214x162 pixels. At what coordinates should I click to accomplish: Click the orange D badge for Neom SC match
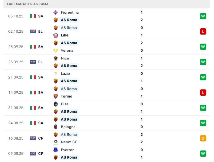pyautogui.click(x=203, y=138)
